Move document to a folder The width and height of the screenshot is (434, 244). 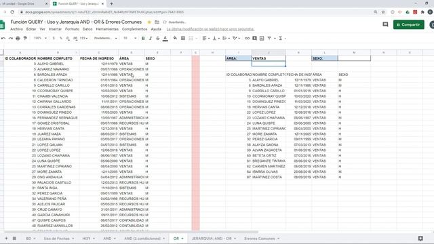[157, 22]
